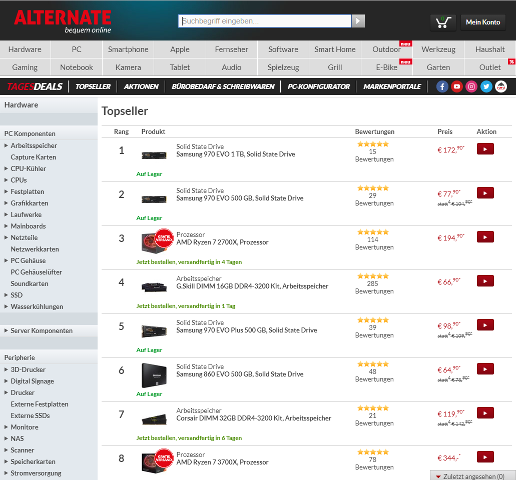Open the Smartphone main menu item
Viewport: 516px width, 480px height.
click(128, 49)
